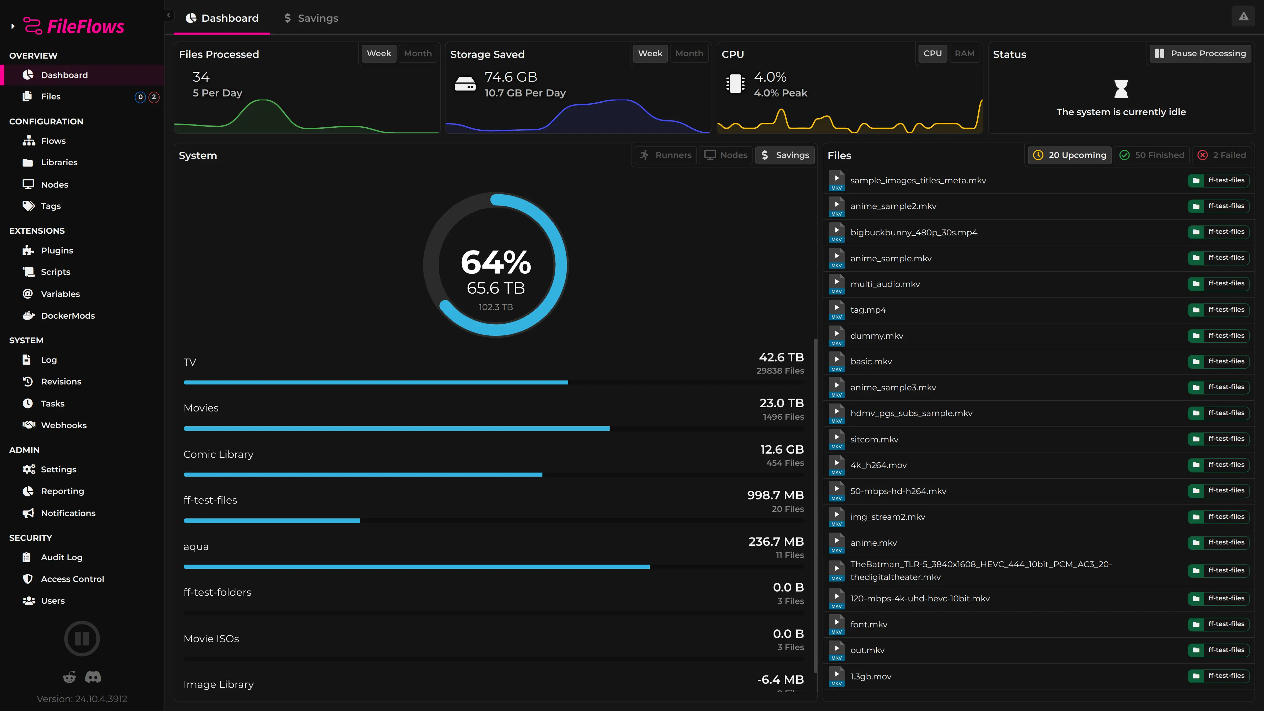Select the Dashboard top tab
The image size is (1264, 711).
[x=222, y=18]
